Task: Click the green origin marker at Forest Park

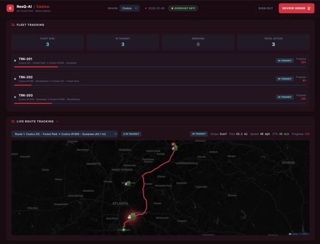Action: (124, 230)
